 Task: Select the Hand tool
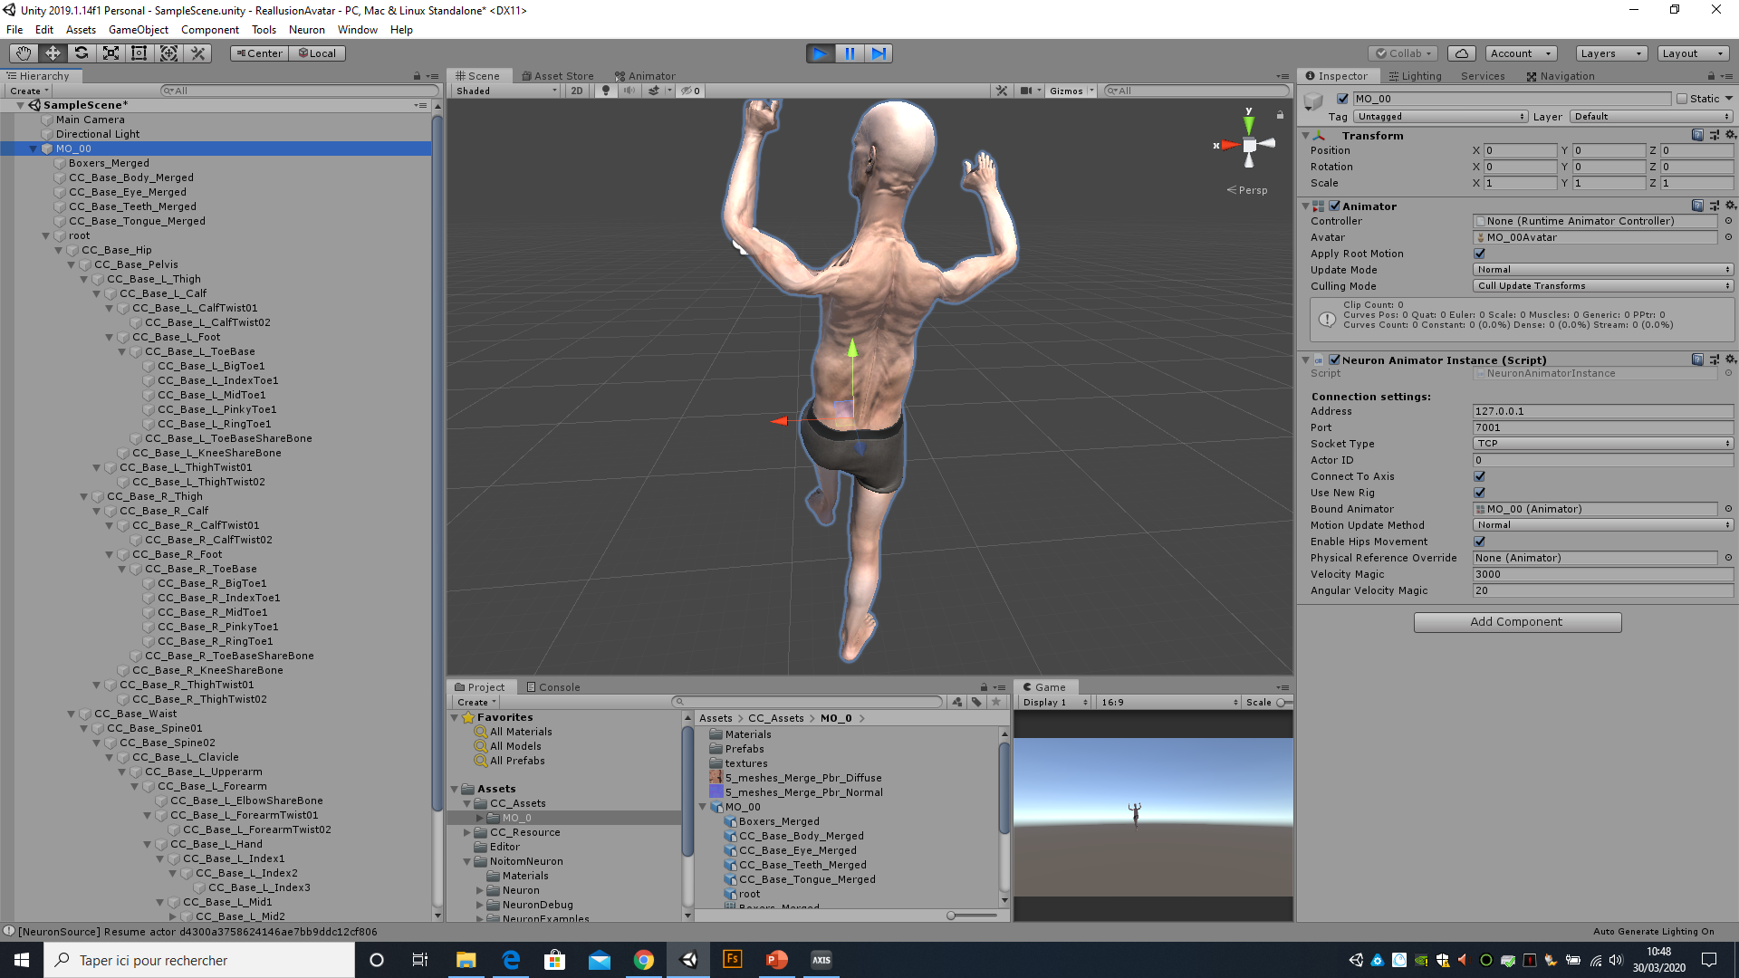click(x=24, y=53)
